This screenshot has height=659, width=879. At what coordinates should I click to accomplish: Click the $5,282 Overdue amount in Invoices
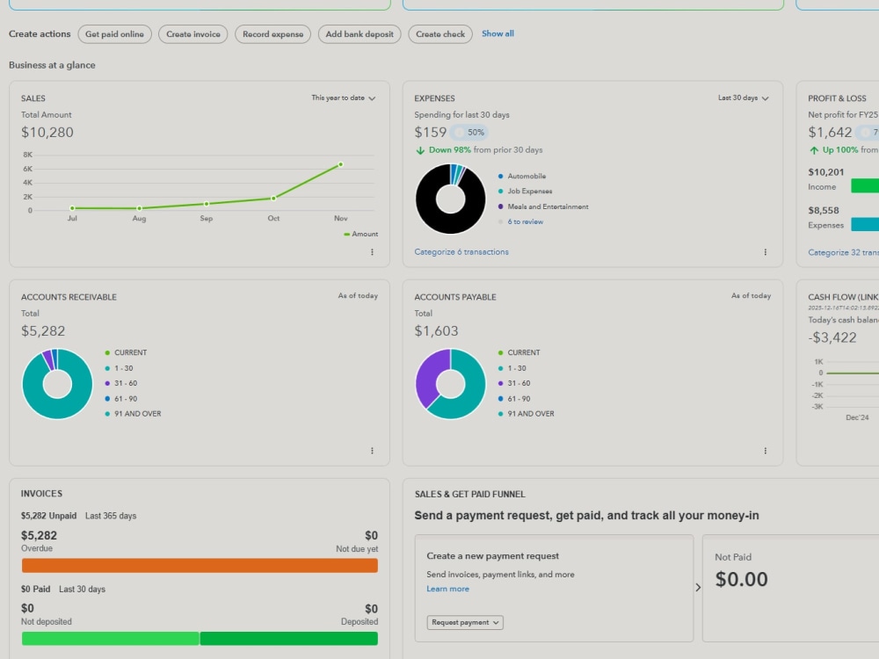tap(39, 536)
